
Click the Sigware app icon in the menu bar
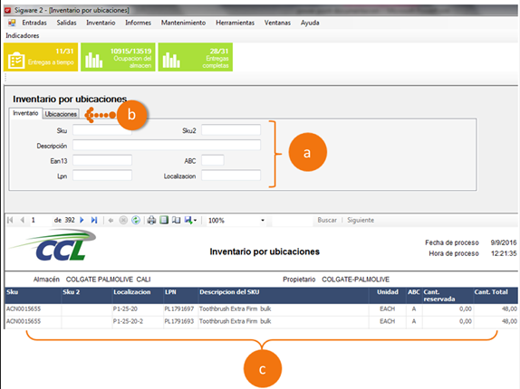(12, 23)
